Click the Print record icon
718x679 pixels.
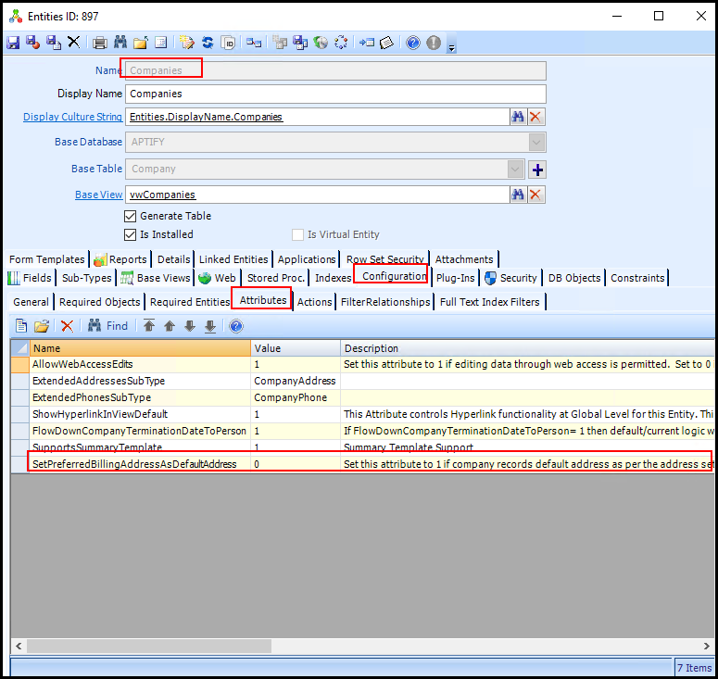[100, 43]
